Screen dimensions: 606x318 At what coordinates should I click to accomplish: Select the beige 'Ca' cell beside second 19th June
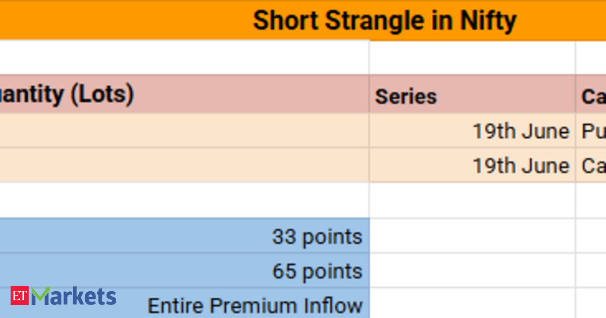point(591,165)
